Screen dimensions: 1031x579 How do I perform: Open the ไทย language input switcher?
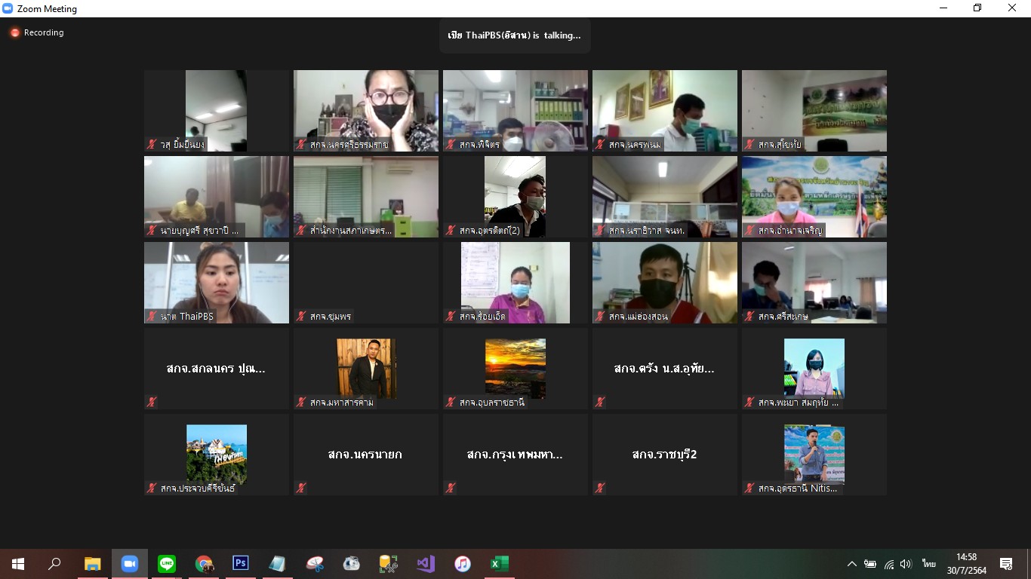pos(928,564)
